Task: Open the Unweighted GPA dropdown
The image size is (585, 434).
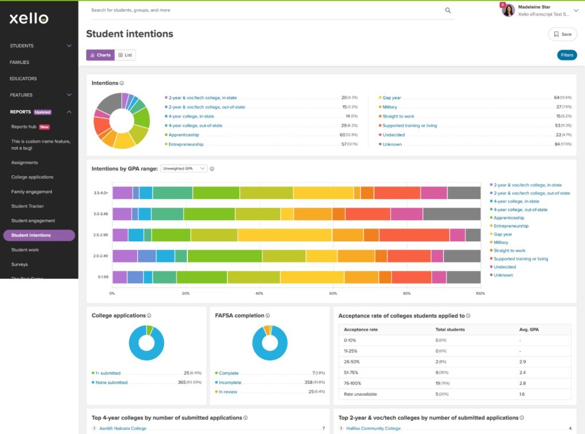Action: coord(184,169)
